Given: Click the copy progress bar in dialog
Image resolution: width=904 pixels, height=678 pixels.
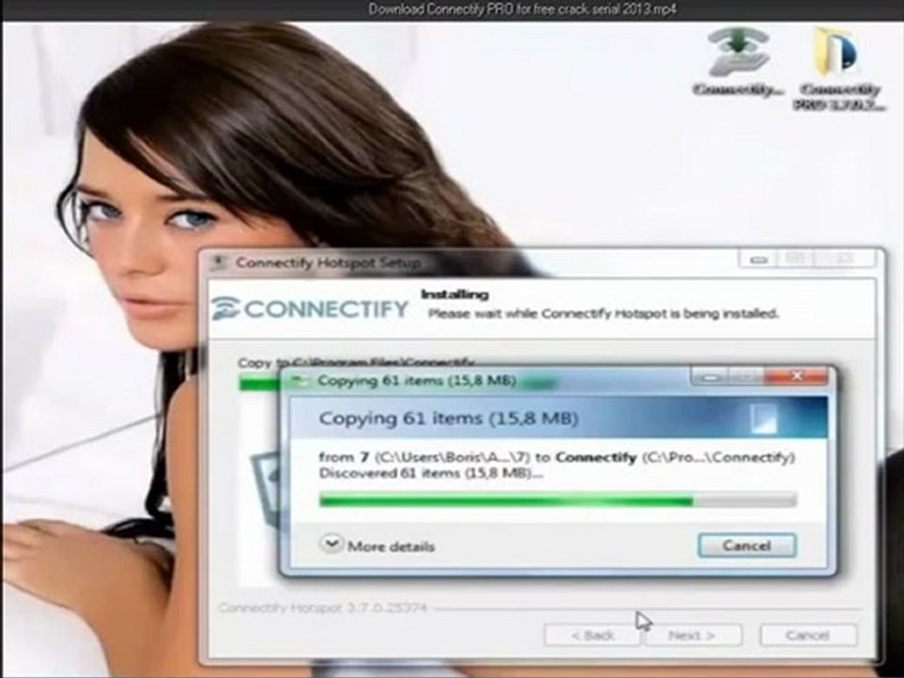Looking at the screenshot, I should point(558,500).
